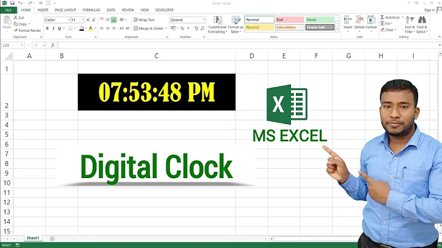The image size is (442, 248).
Task: Increase the font size
Action: [88, 20]
